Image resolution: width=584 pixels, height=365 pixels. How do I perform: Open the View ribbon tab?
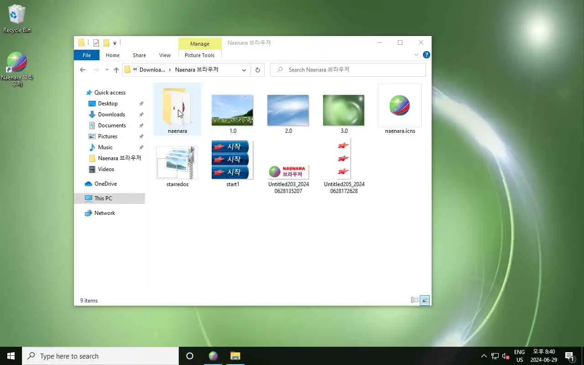click(x=165, y=55)
